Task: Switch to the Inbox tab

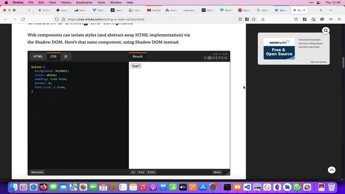Action: 80,10
